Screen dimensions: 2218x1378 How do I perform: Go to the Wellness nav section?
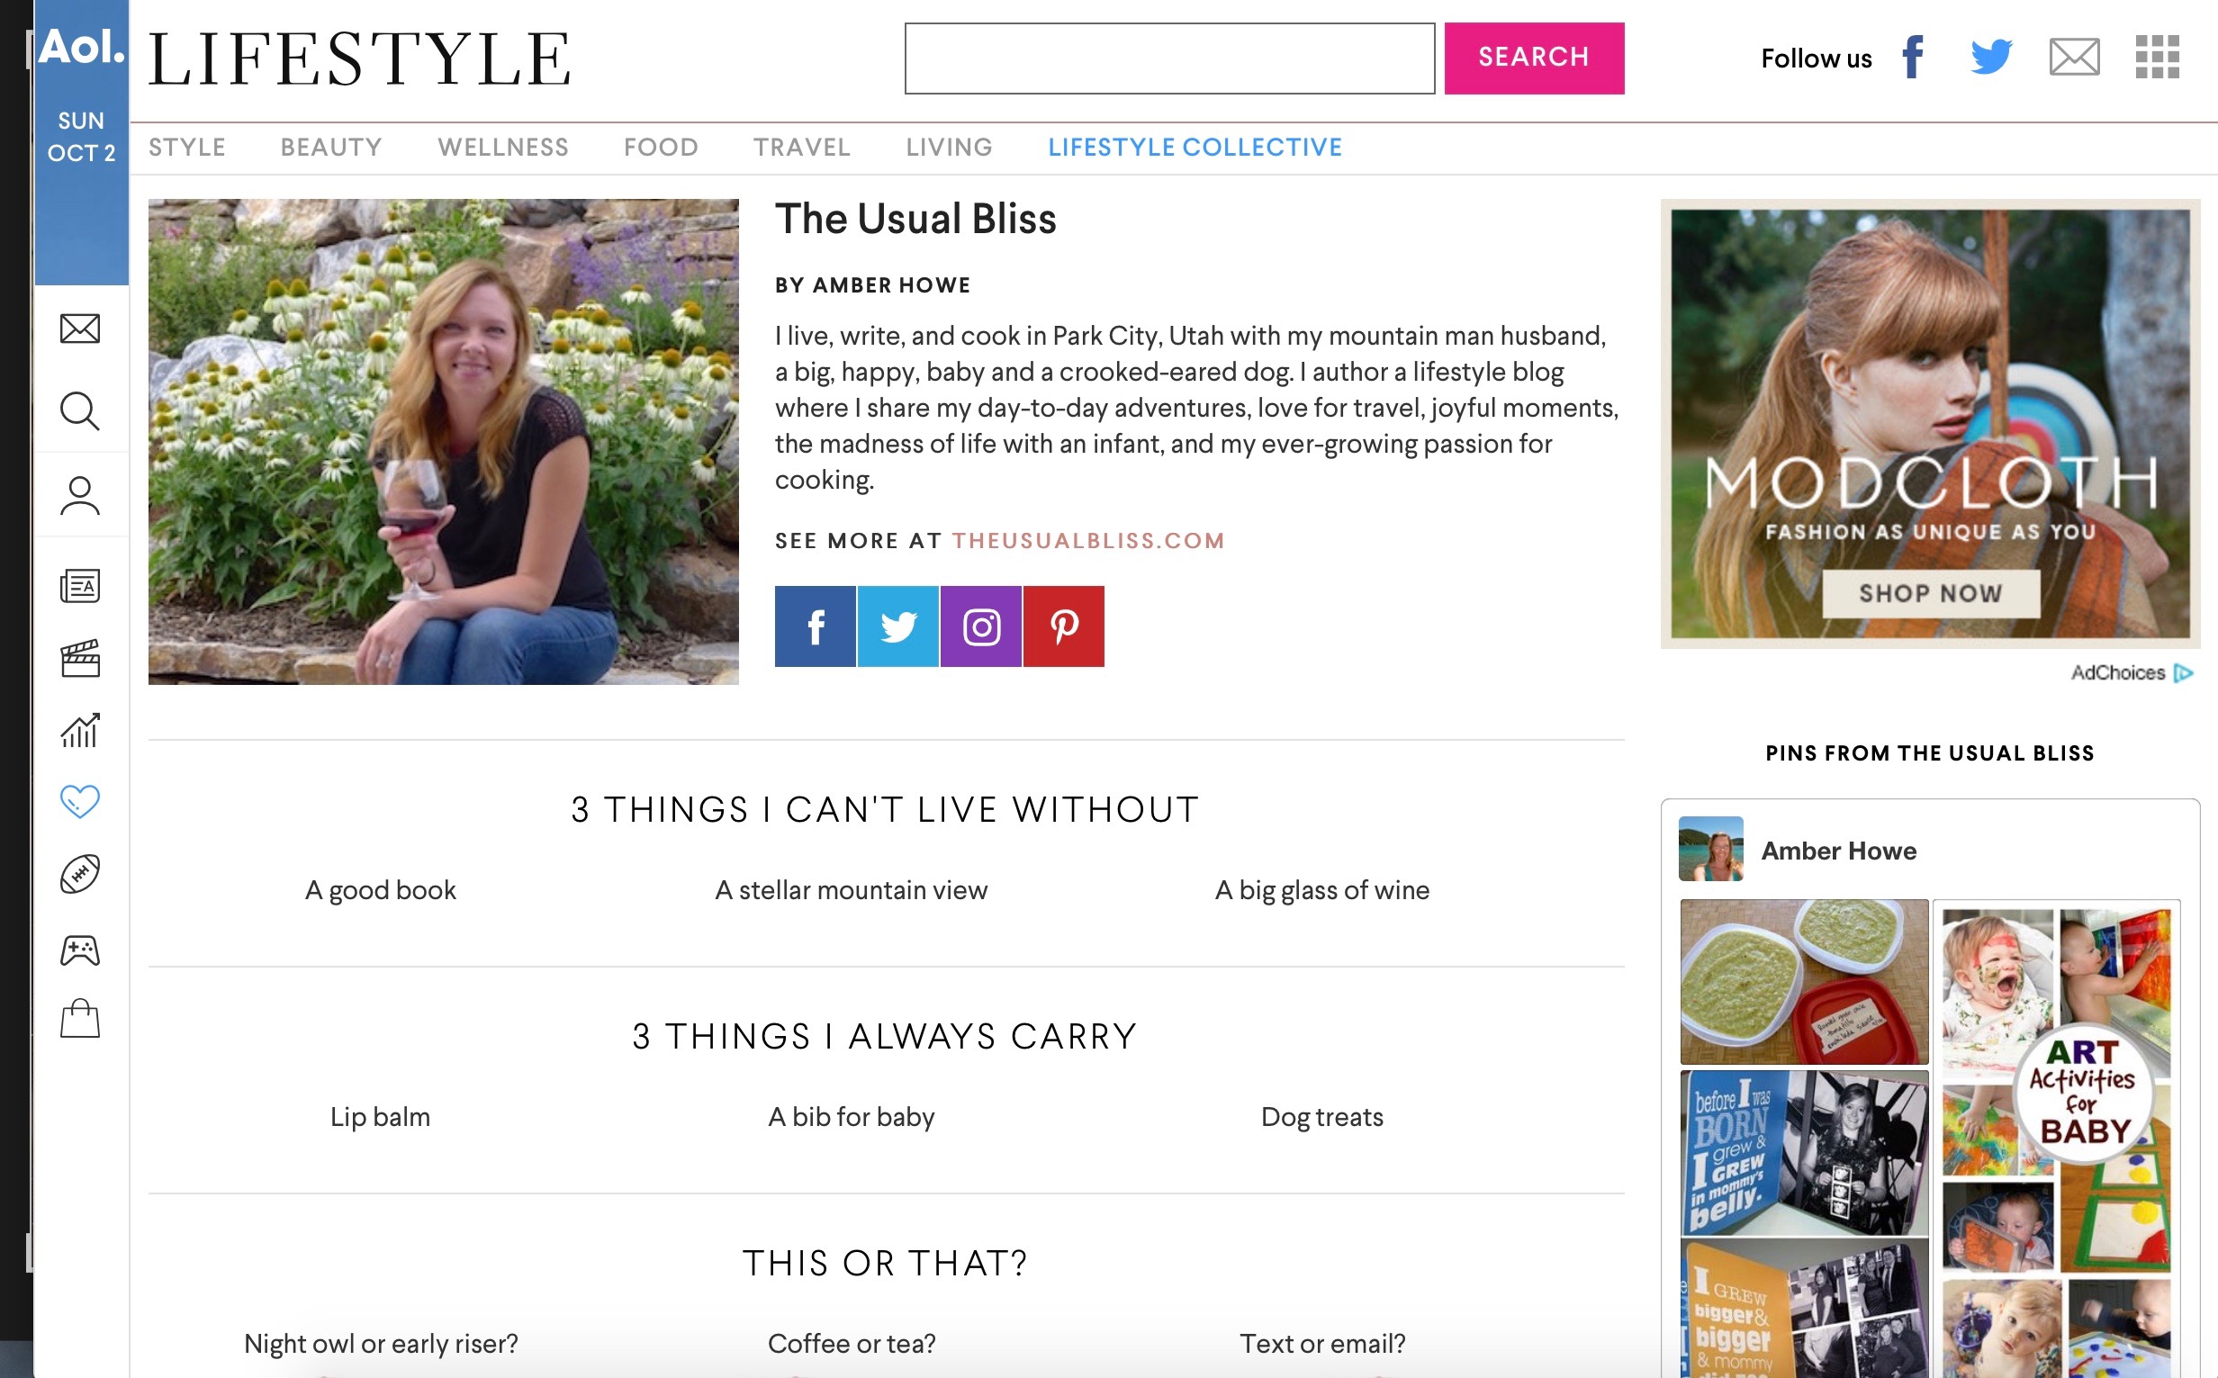click(x=503, y=148)
